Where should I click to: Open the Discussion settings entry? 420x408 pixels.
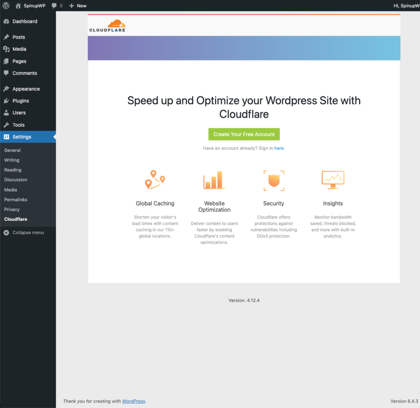(x=16, y=179)
